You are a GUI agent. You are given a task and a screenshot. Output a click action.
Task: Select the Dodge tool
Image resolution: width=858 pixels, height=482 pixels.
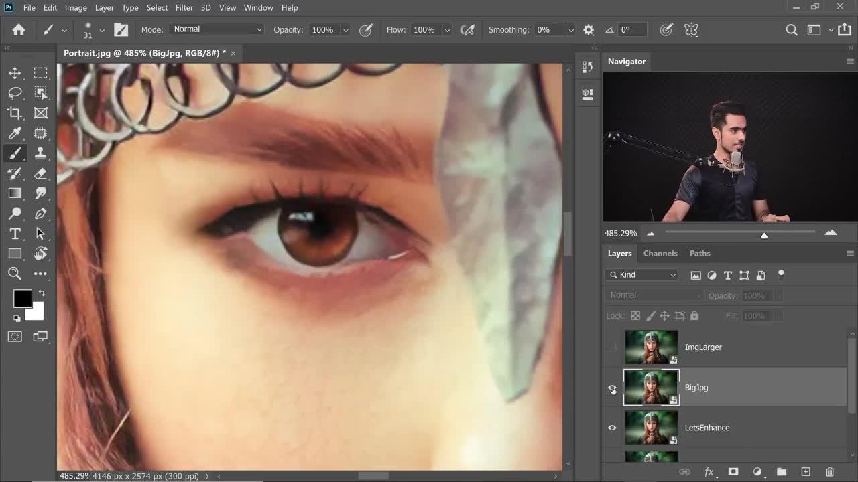pos(15,214)
